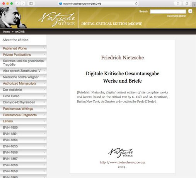This screenshot has height=178, width=196.
Task: Reload the page with the refresh icon
Action: pos(136,3)
